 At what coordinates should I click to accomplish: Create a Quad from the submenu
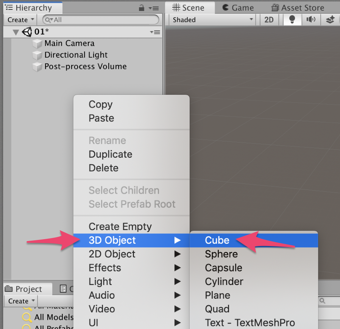(x=254, y=309)
